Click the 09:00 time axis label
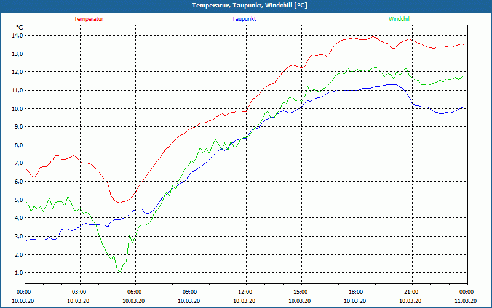Image resolution: width=492 pixels, height=308 pixels. [x=191, y=291]
